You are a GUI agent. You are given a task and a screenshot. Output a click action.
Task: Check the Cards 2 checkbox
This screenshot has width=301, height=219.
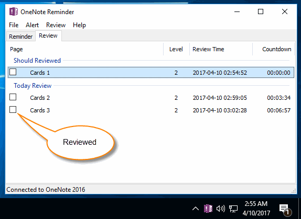13,97
